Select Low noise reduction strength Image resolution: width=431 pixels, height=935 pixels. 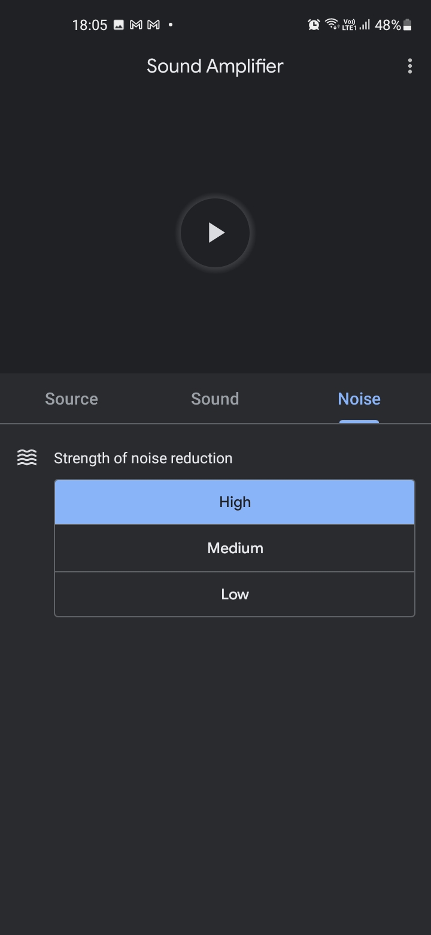click(235, 595)
